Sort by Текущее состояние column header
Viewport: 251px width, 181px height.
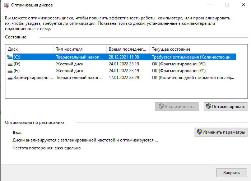pyautogui.click(x=192, y=49)
